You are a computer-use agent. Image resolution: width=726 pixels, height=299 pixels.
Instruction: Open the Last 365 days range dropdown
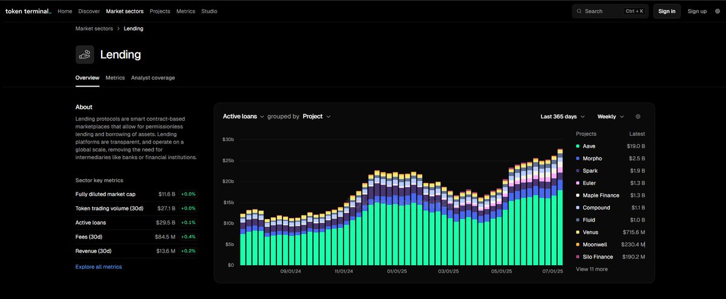(562, 116)
